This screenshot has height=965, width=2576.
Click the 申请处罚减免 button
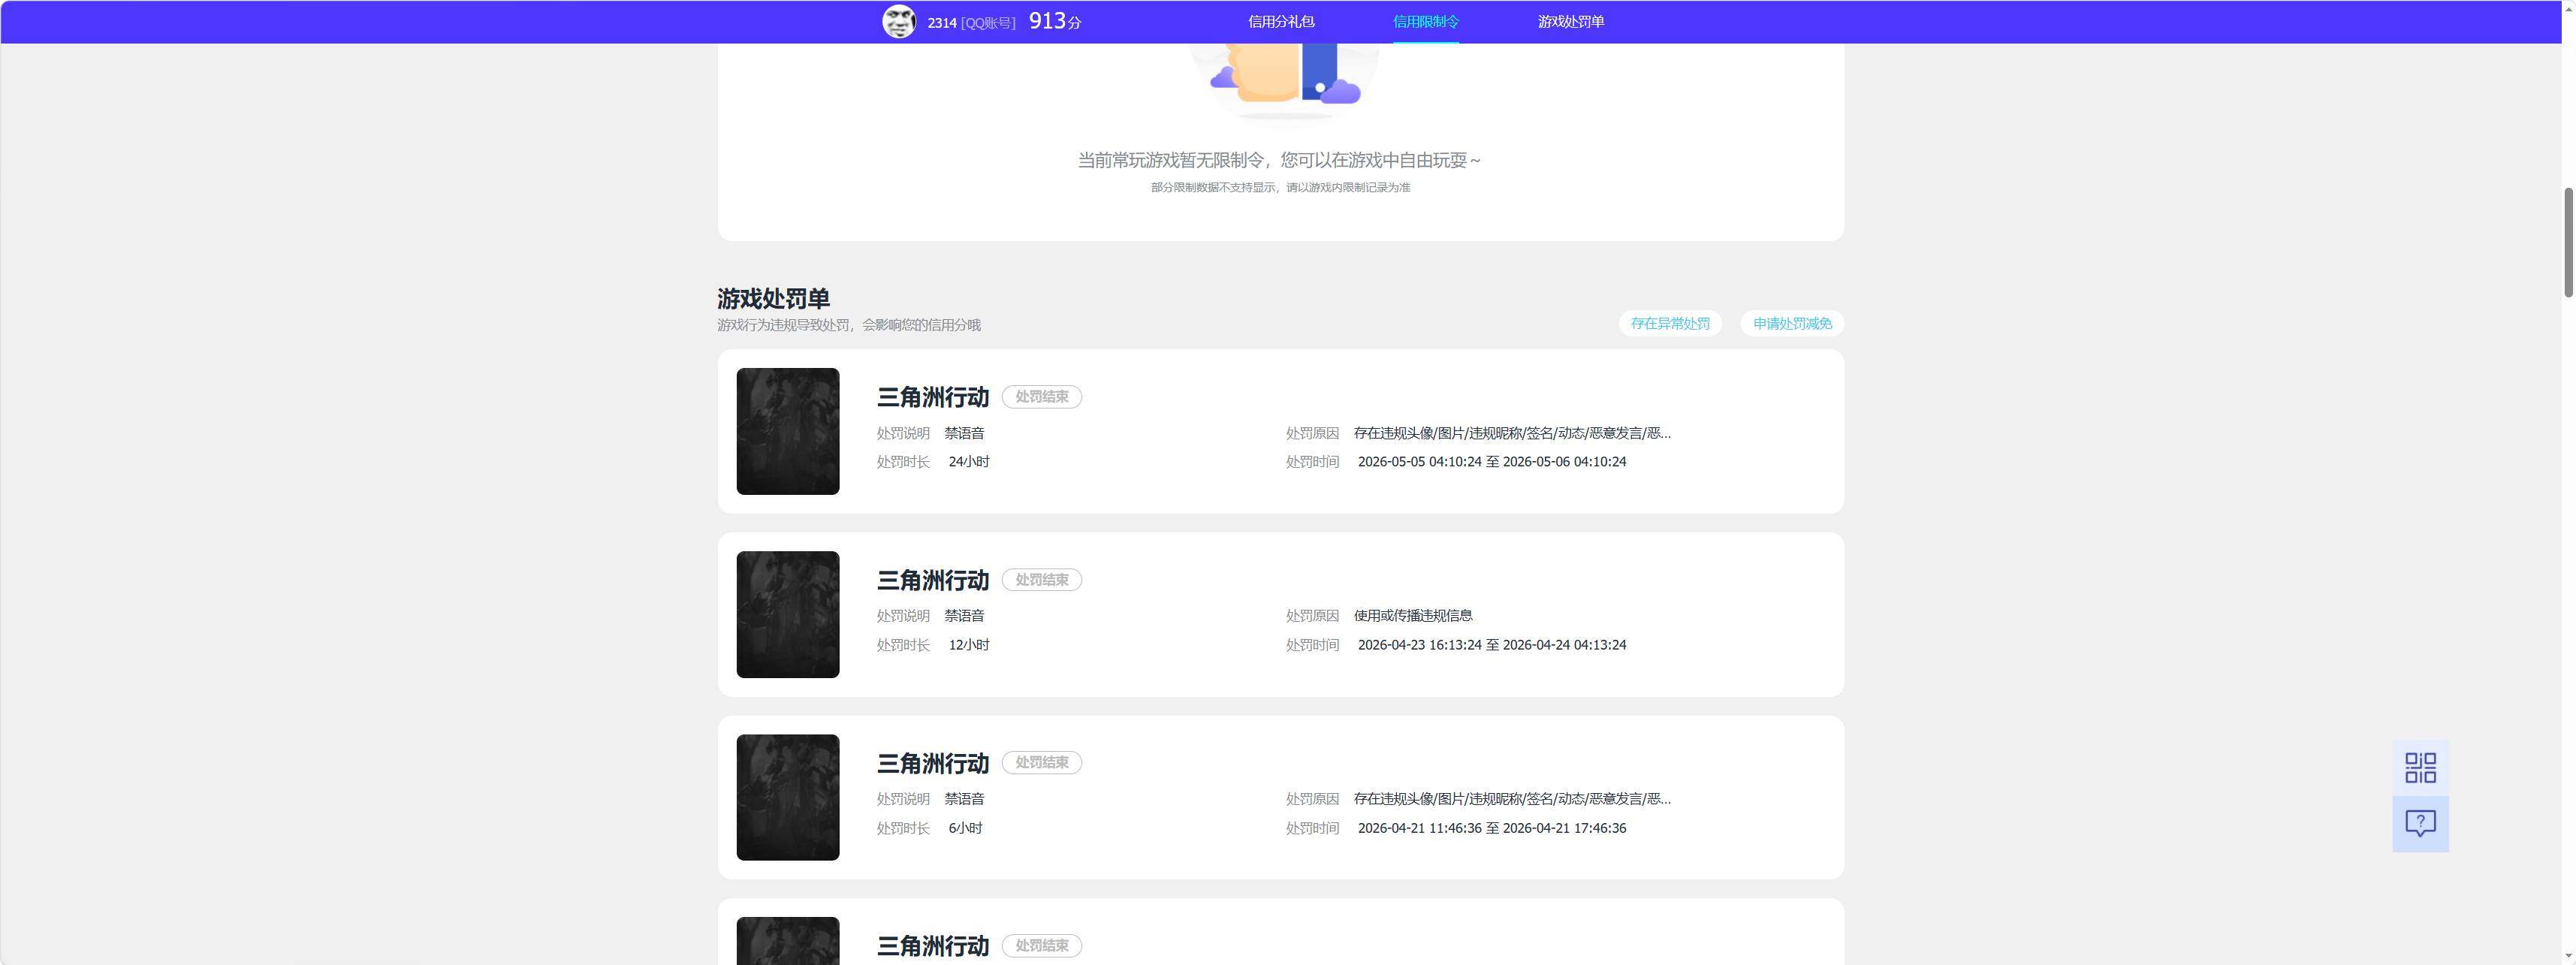1792,323
